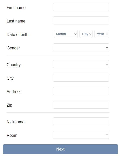Open the Month dropdown for birth date
The height and width of the screenshot is (157, 121).
[66, 34]
